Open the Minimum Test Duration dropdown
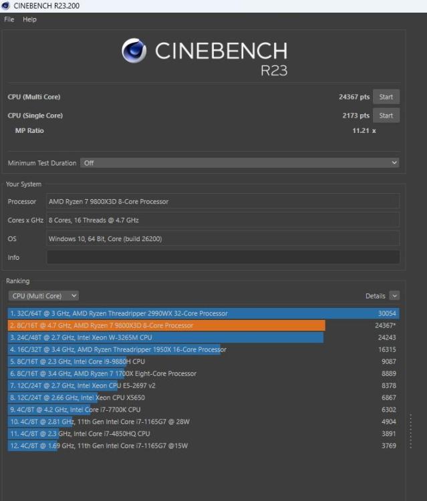Image resolution: width=427 pixels, height=501 pixels. tap(240, 163)
